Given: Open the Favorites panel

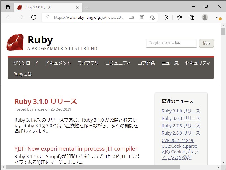Looking at the screenshot, I should [179, 17].
